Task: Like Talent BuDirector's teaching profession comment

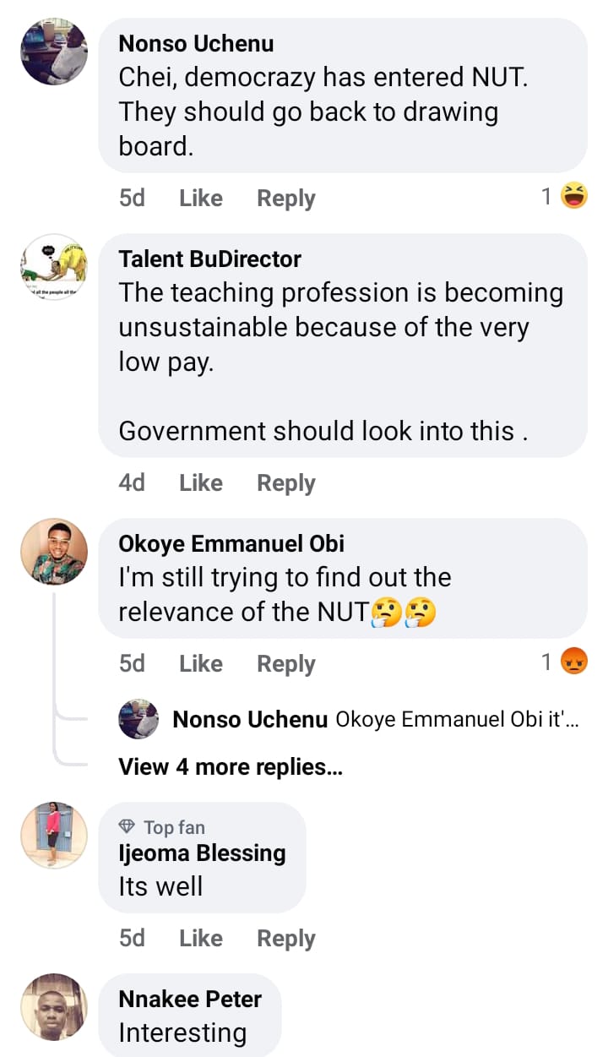Action: (x=201, y=482)
